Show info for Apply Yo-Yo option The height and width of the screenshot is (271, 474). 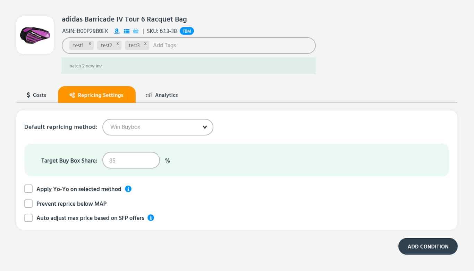128,189
